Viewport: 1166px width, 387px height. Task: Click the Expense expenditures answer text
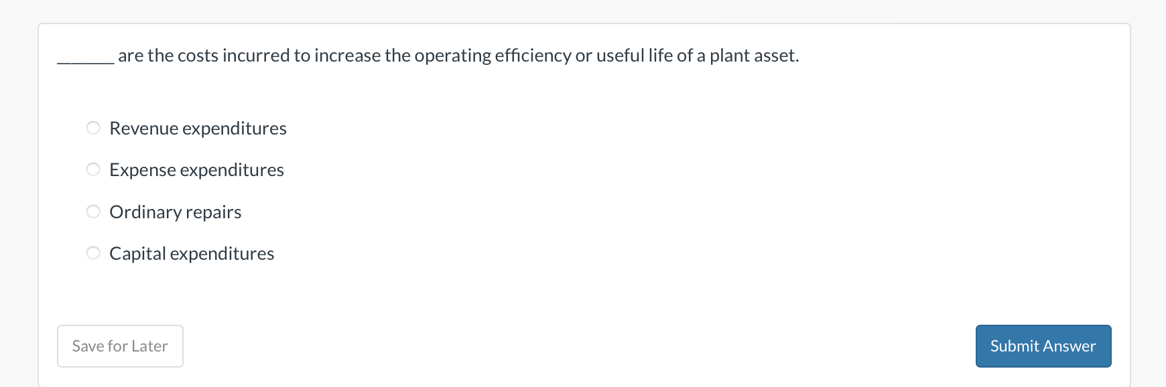[196, 169]
